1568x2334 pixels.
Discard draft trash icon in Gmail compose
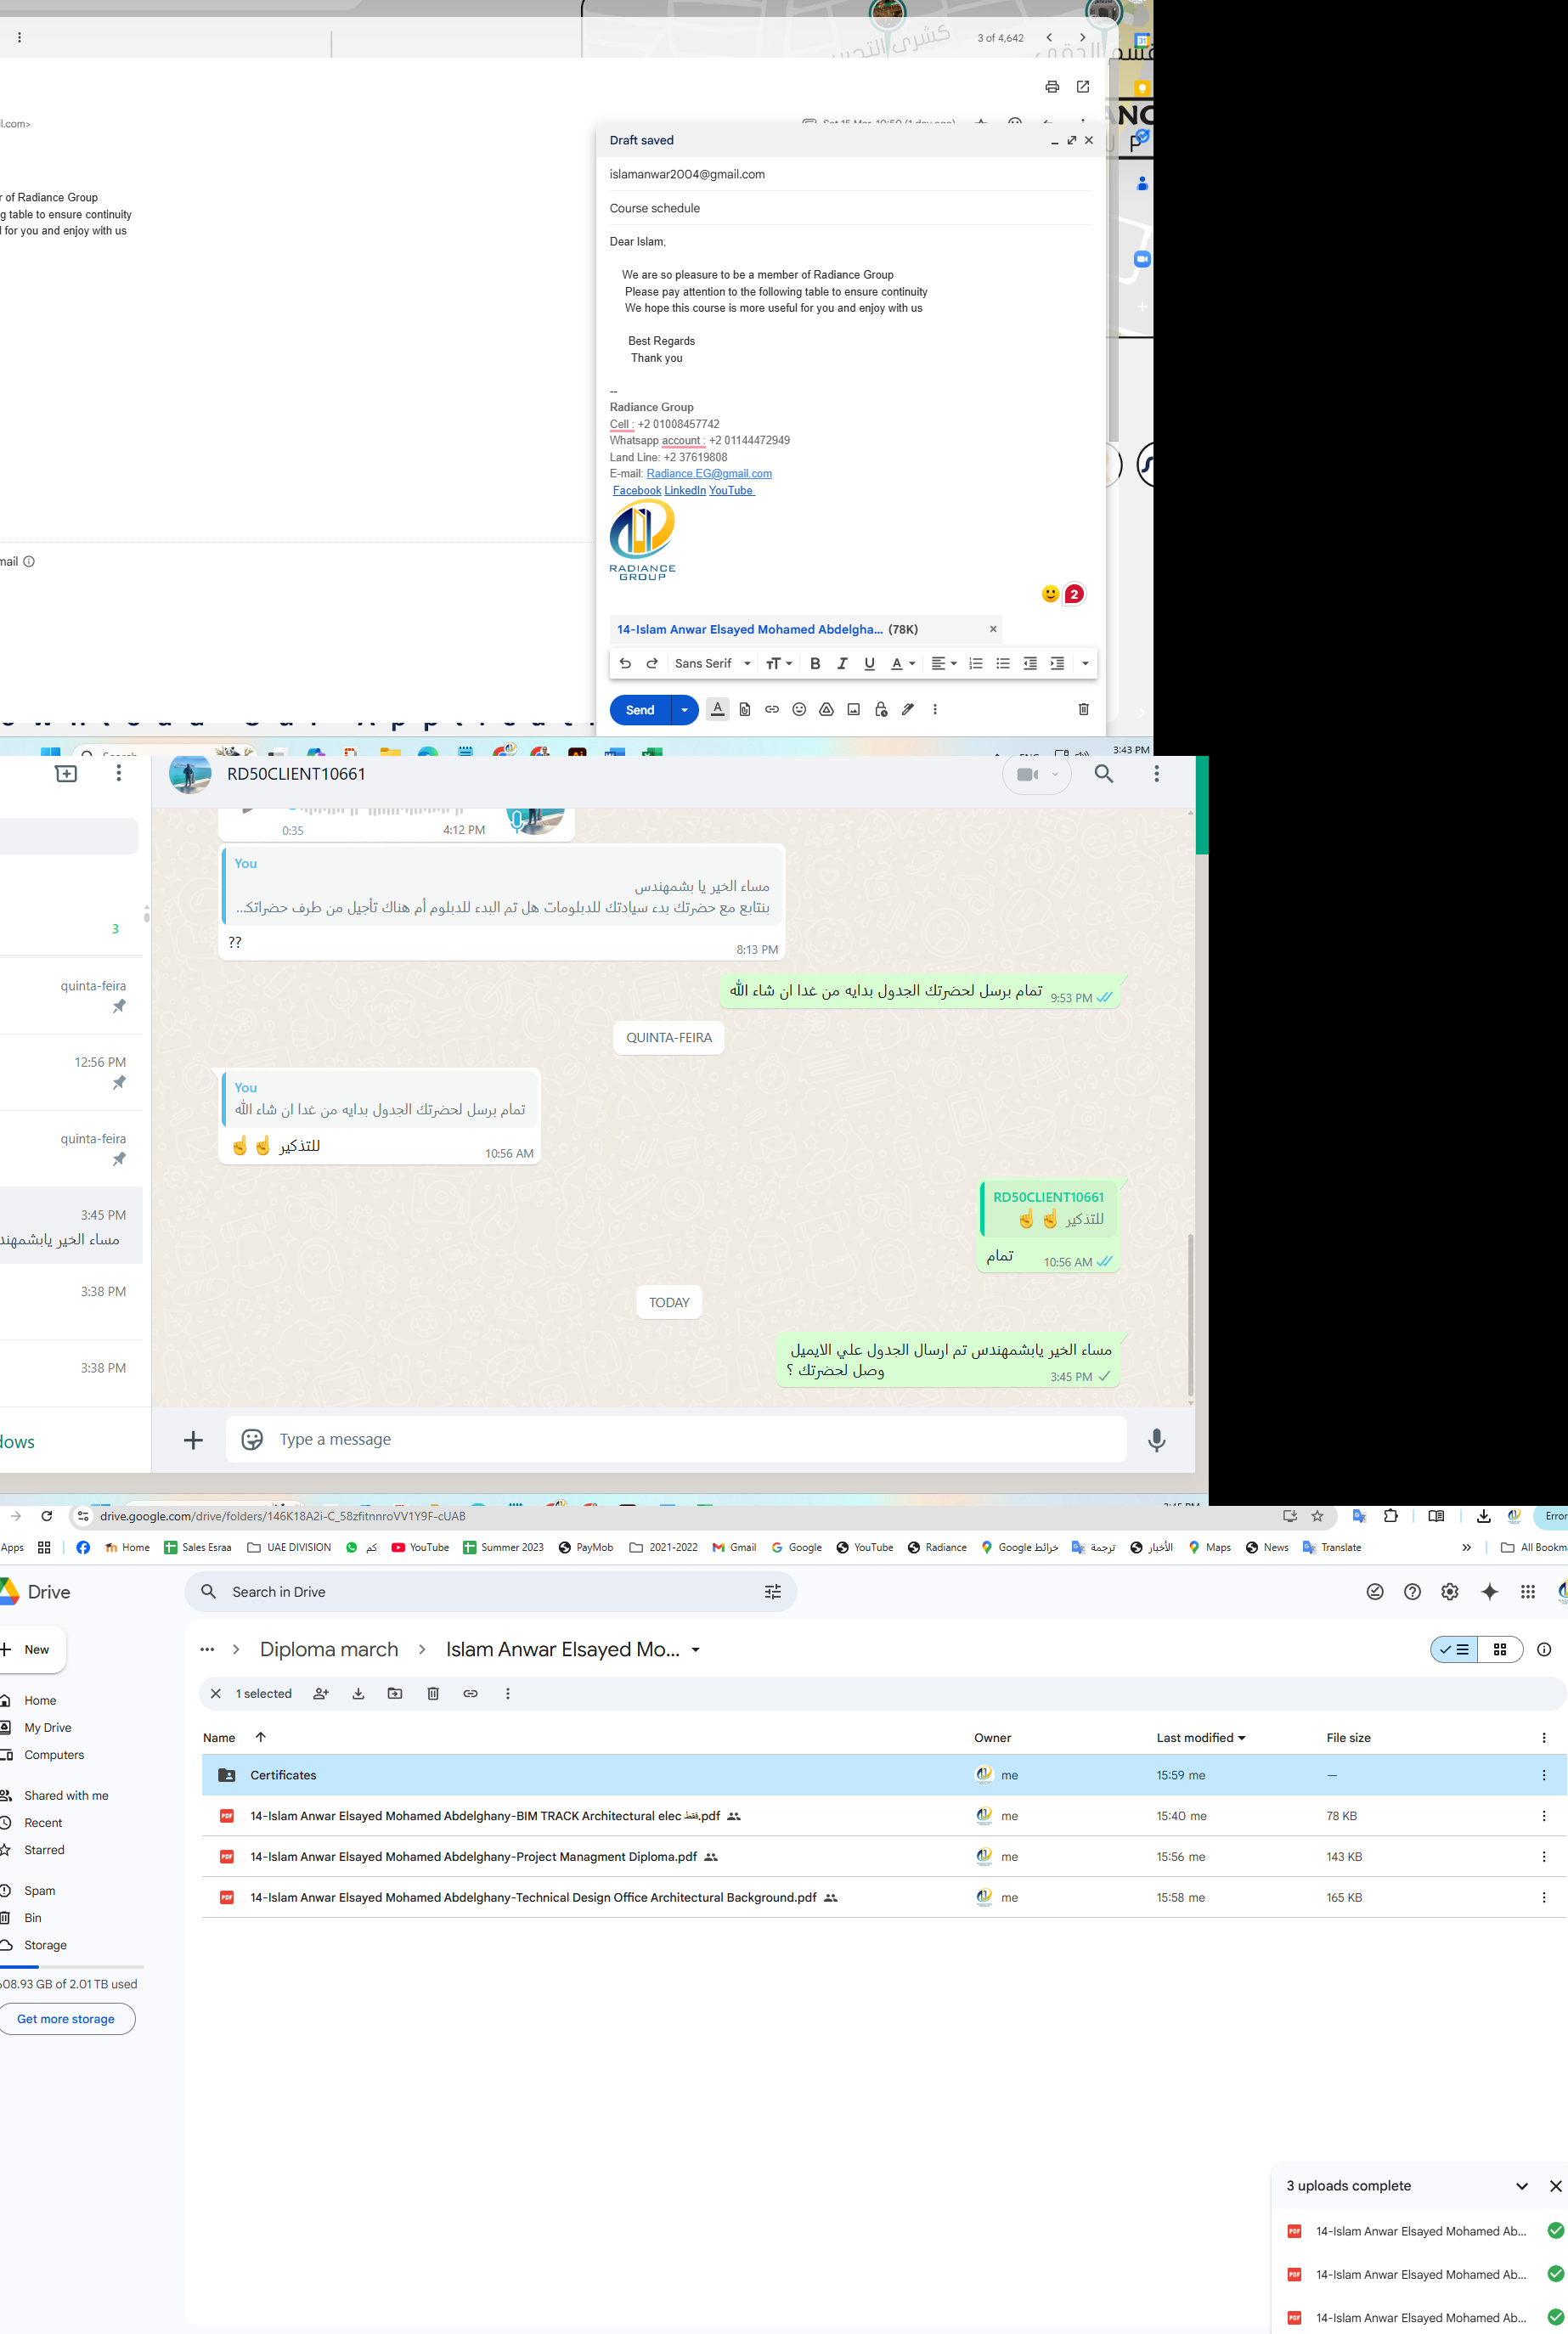pos(1083,709)
